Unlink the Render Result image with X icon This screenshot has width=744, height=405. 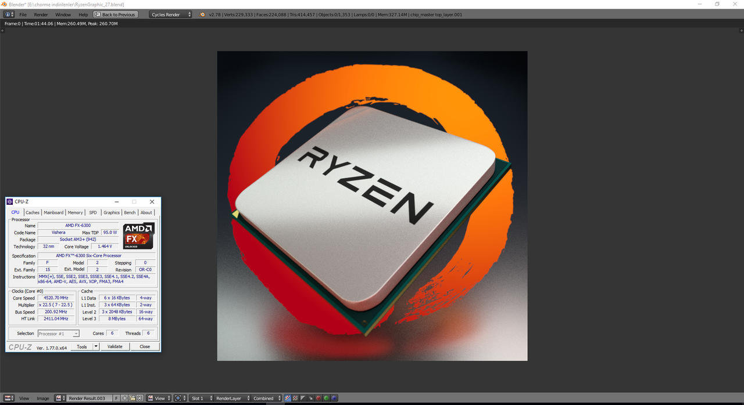tap(140, 398)
